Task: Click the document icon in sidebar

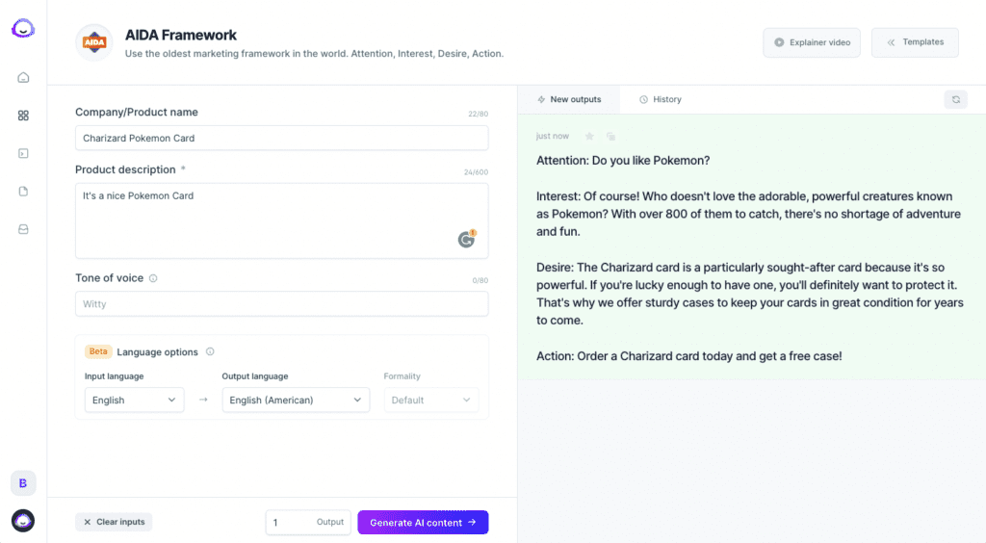Action: (x=23, y=191)
